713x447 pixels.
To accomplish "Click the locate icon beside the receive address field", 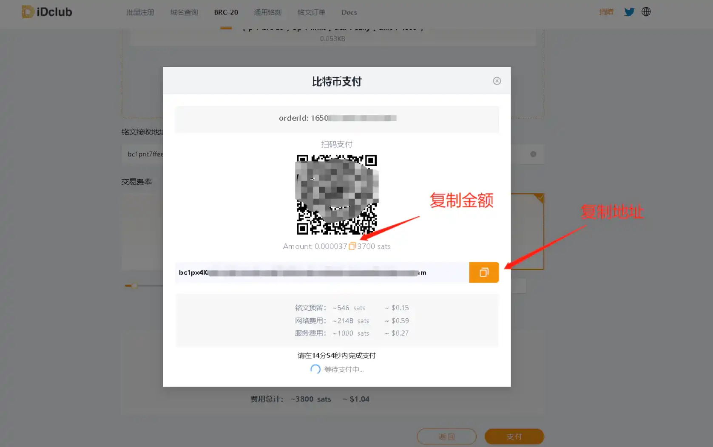I will [533, 154].
